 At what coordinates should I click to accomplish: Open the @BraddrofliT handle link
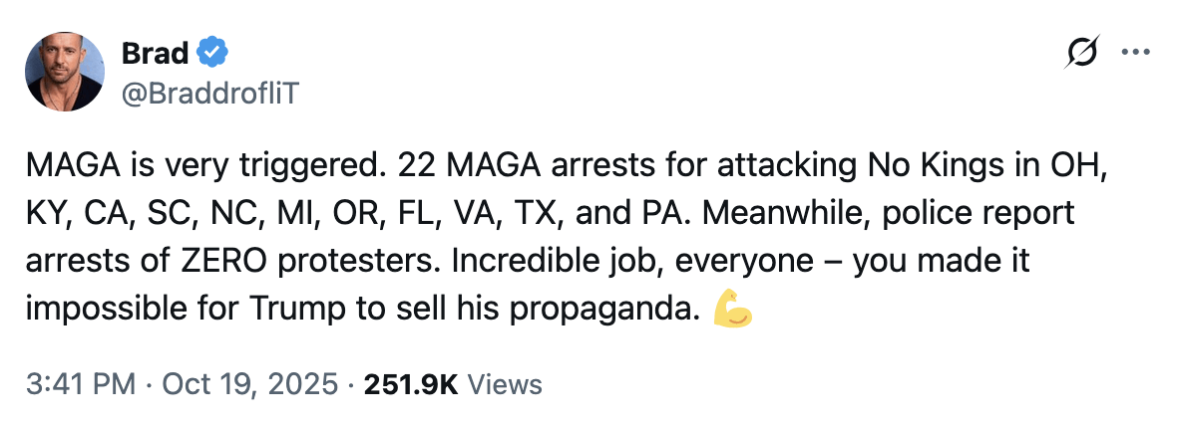click(x=210, y=93)
